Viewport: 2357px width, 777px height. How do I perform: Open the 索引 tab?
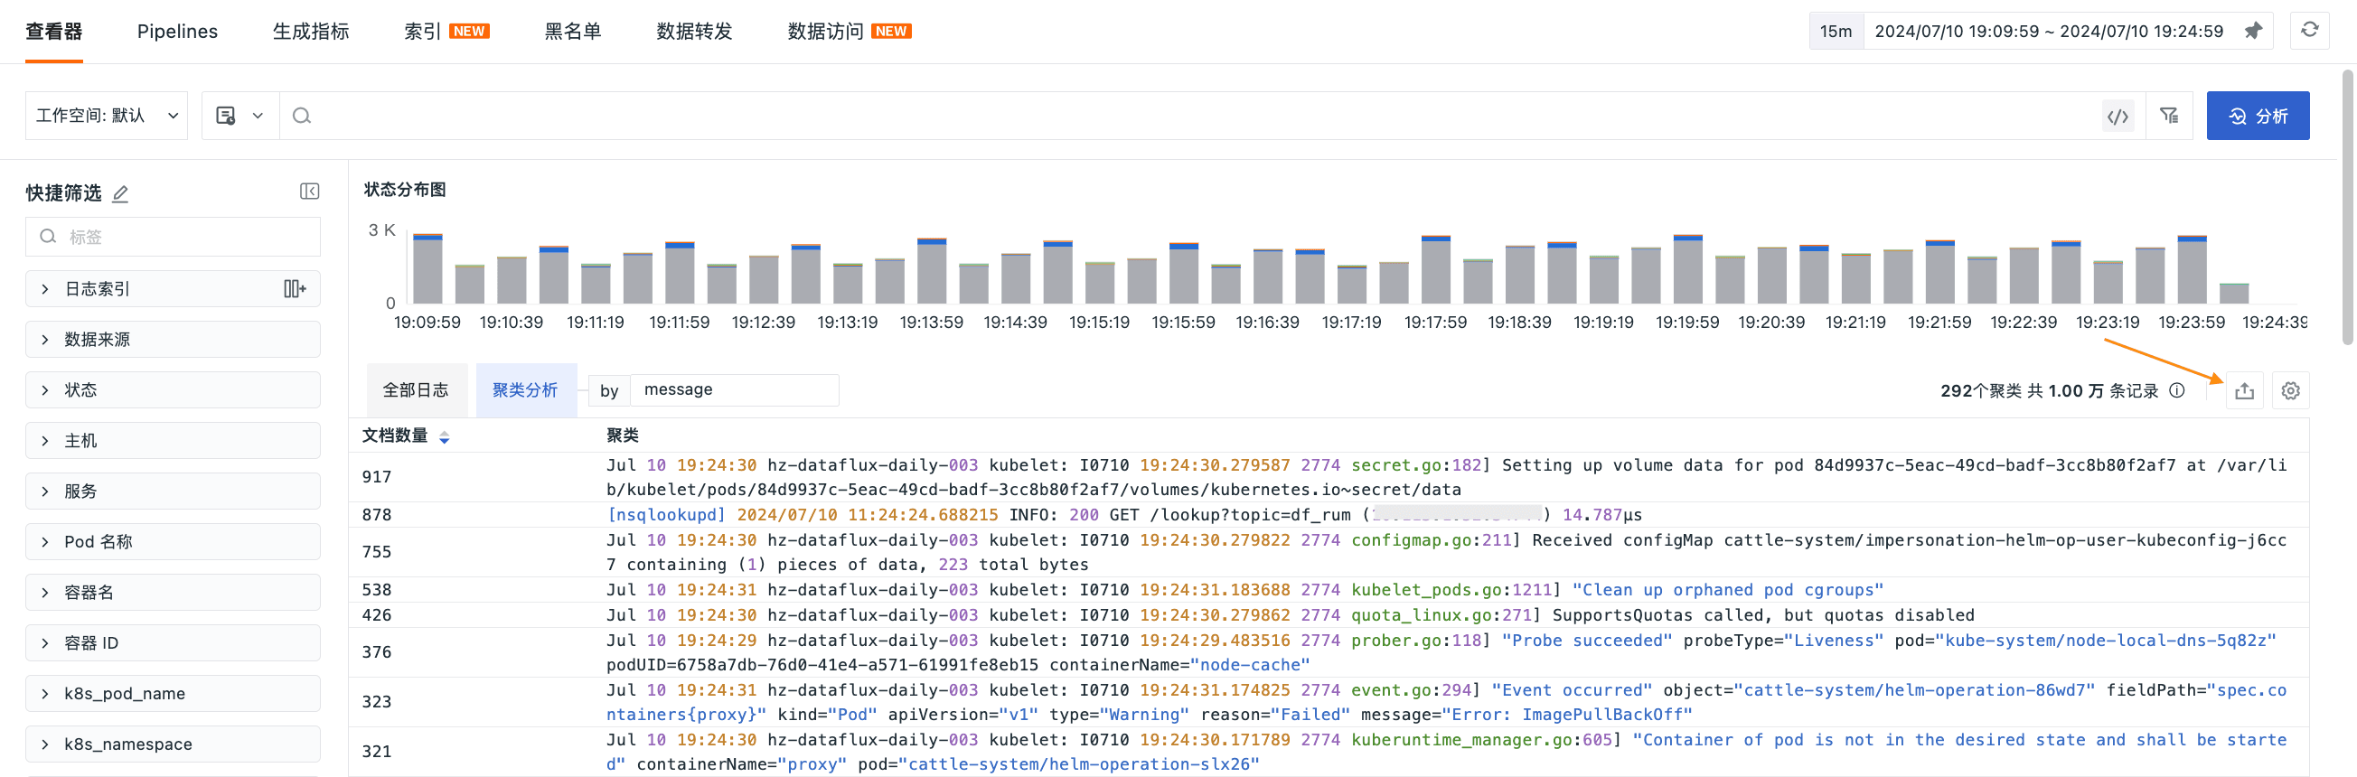click(x=446, y=31)
